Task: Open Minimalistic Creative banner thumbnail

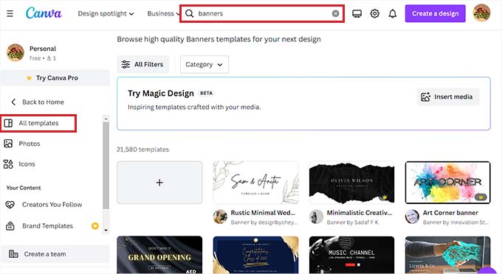Action: (x=351, y=183)
